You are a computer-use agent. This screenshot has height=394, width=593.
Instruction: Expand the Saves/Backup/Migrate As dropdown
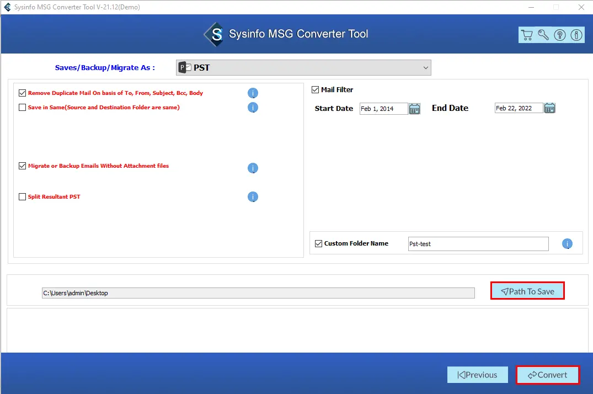click(303, 68)
